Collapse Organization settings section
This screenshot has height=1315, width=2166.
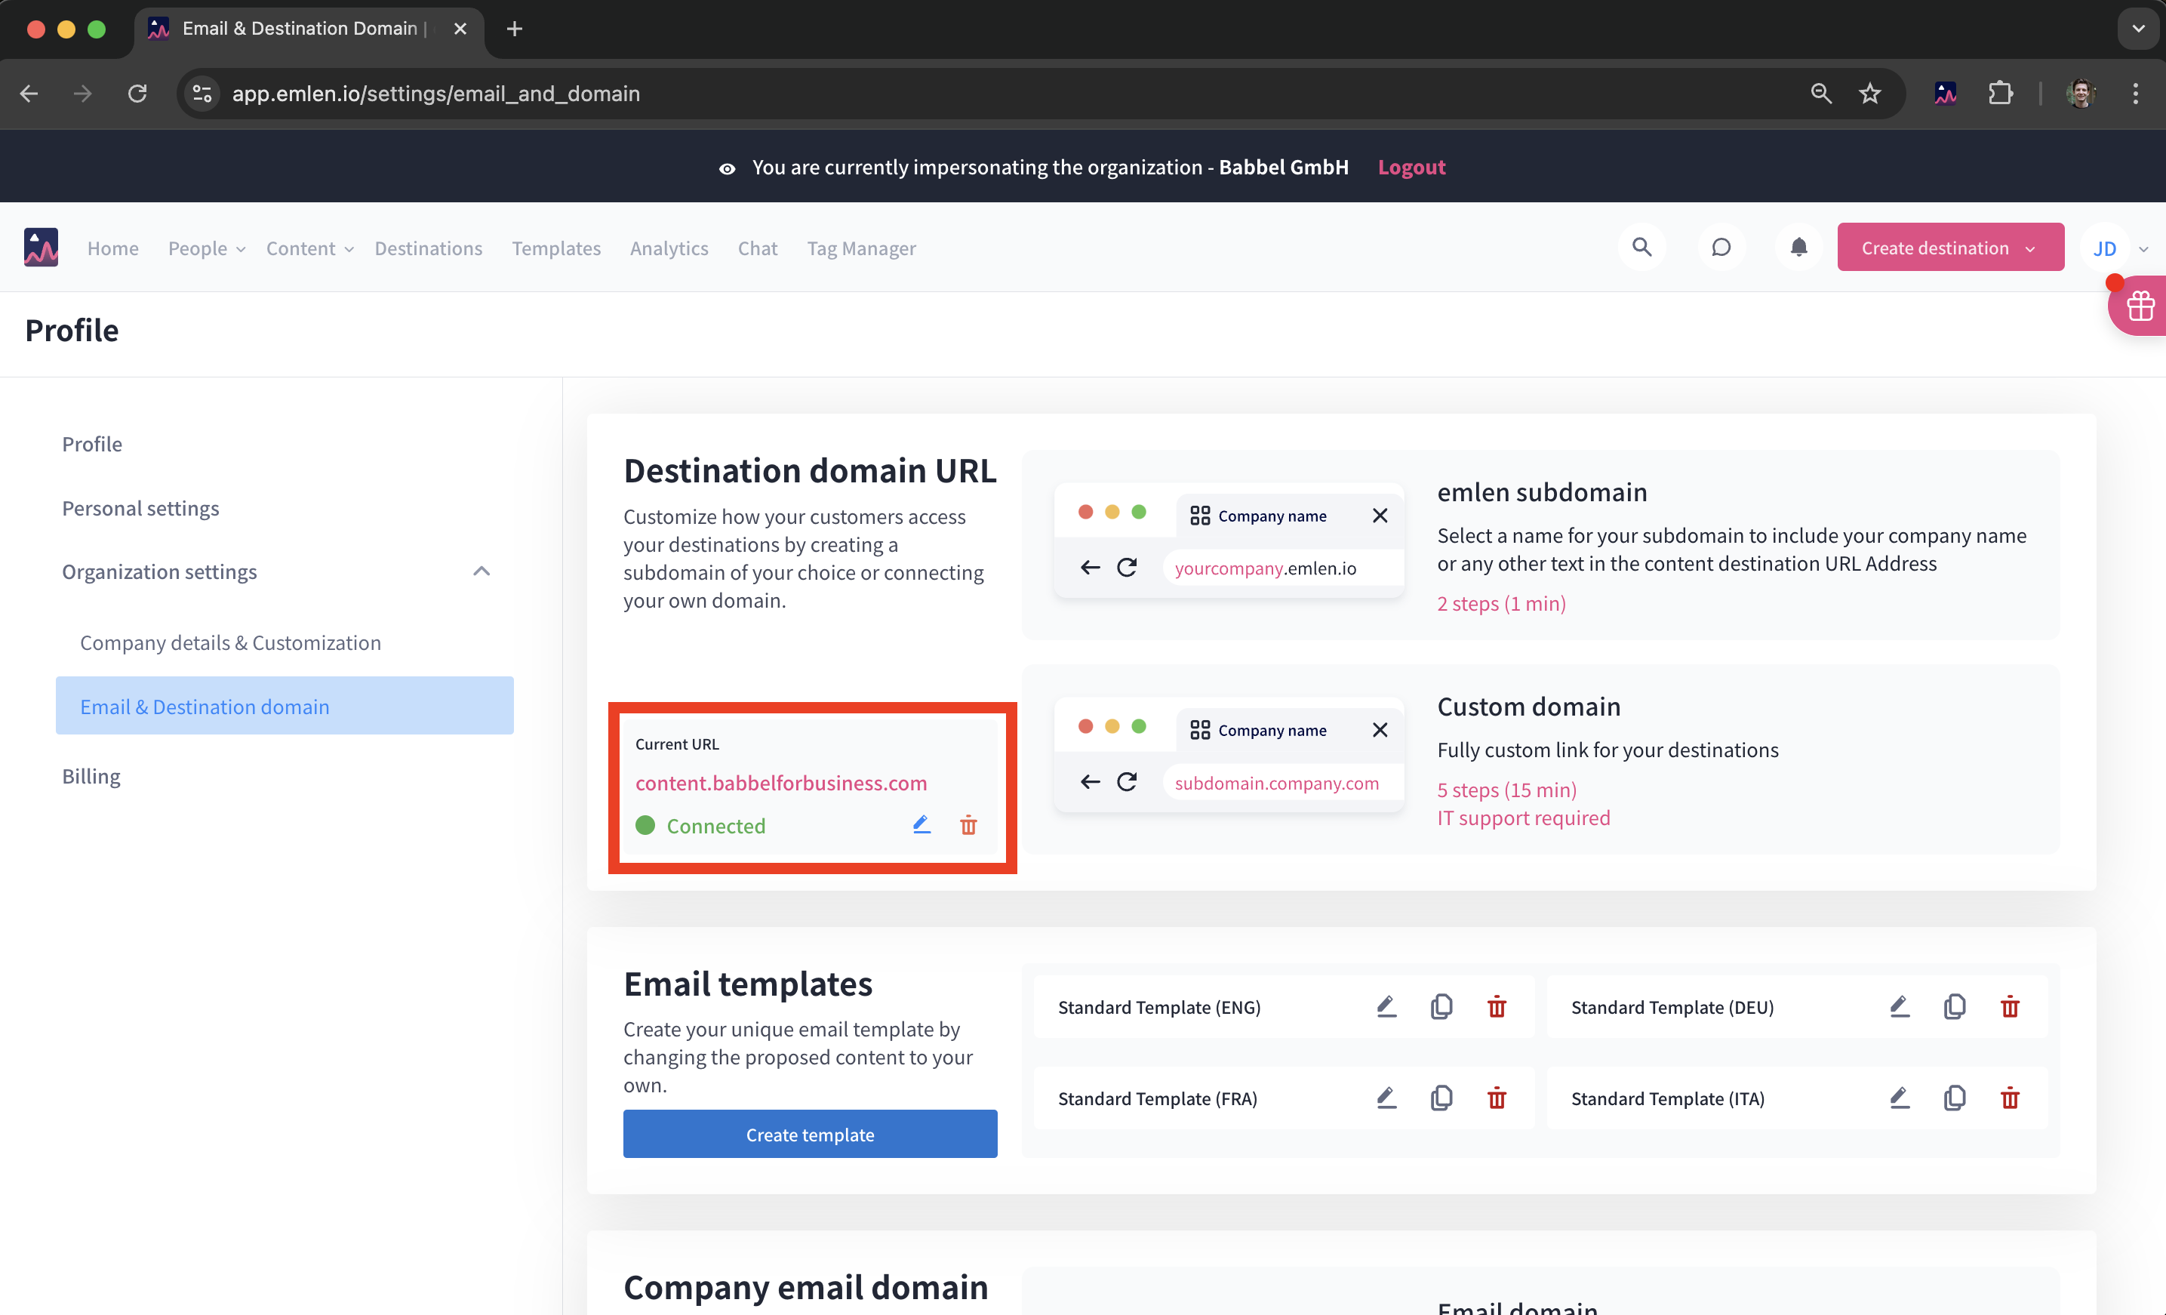point(481,571)
